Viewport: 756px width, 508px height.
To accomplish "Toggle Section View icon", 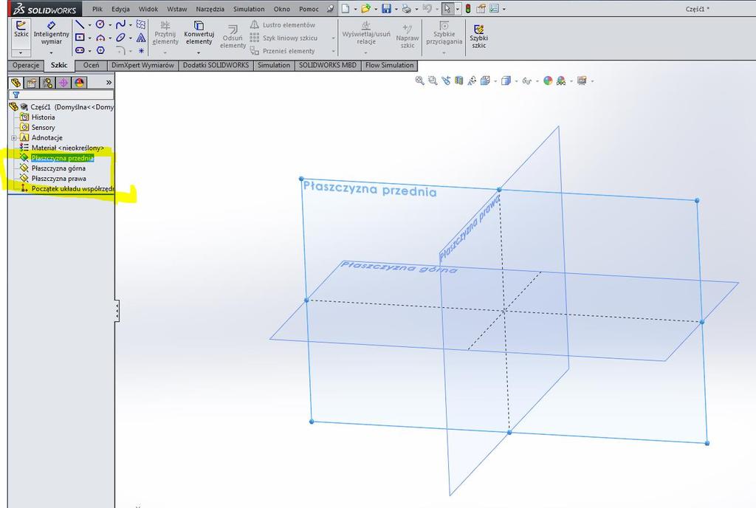I will pyautogui.click(x=458, y=81).
